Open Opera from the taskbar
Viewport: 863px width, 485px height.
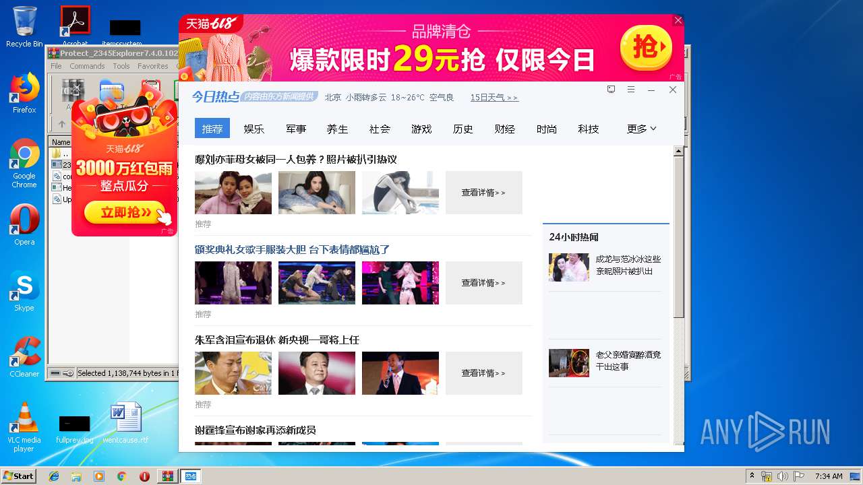click(144, 476)
